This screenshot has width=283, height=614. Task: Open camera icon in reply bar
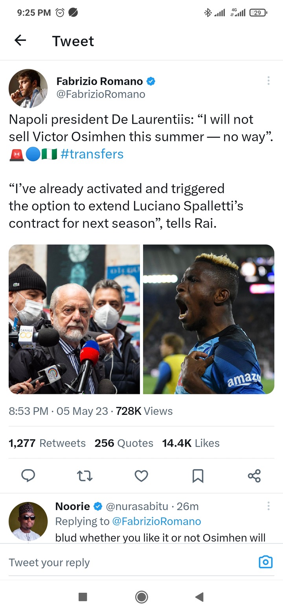[266, 562]
